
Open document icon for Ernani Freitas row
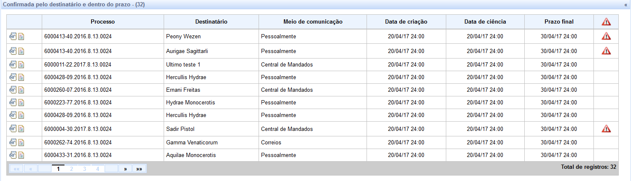[21, 90]
